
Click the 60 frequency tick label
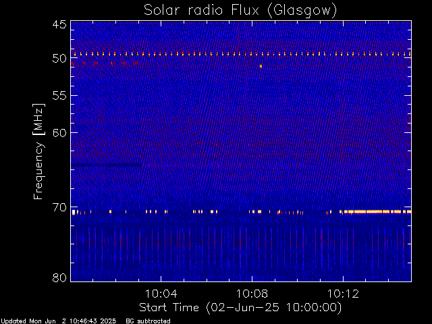pyautogui.click(x=59, y=133)
